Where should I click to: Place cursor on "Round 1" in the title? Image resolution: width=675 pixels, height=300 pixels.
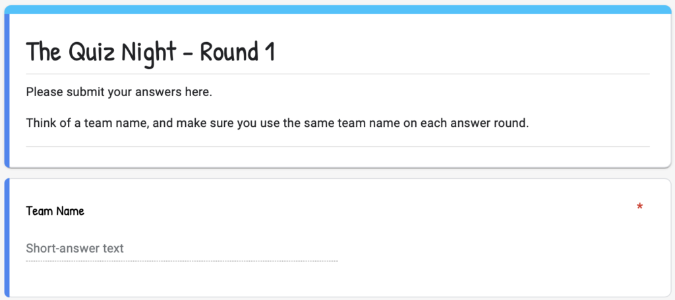point(237,52)
